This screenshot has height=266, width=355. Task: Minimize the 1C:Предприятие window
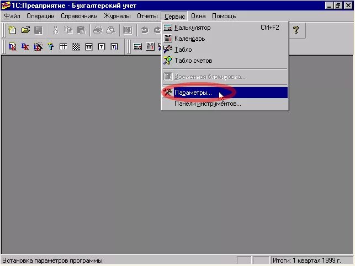pyautogui.click(x=328, y=5)
